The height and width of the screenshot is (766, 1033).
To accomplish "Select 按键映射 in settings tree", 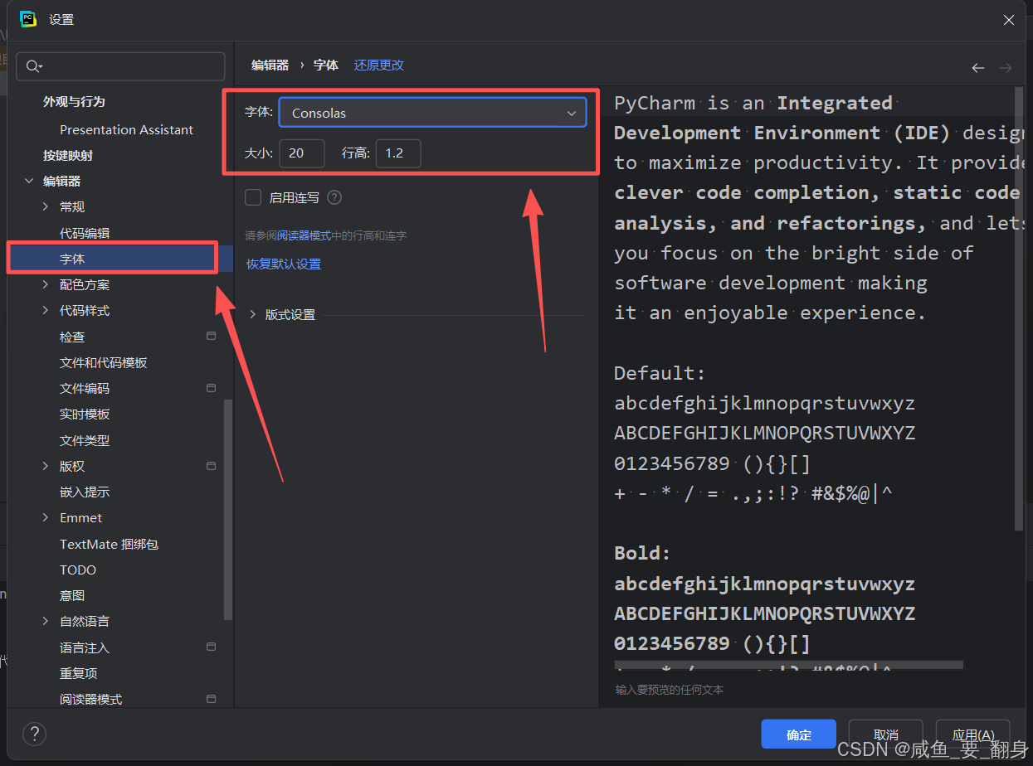I will [x=68, y=155].
